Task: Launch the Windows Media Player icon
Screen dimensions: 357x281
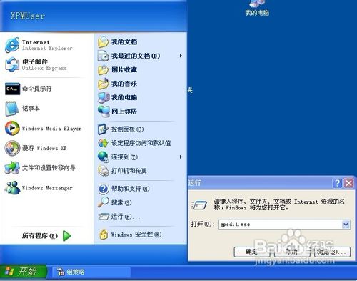Action: click(x=12, y=128)
